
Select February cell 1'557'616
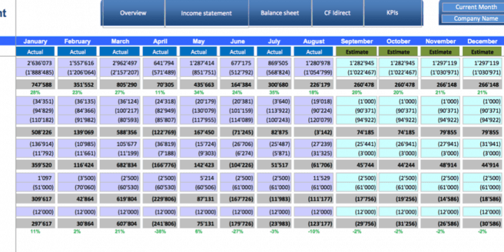pos(77,64)
